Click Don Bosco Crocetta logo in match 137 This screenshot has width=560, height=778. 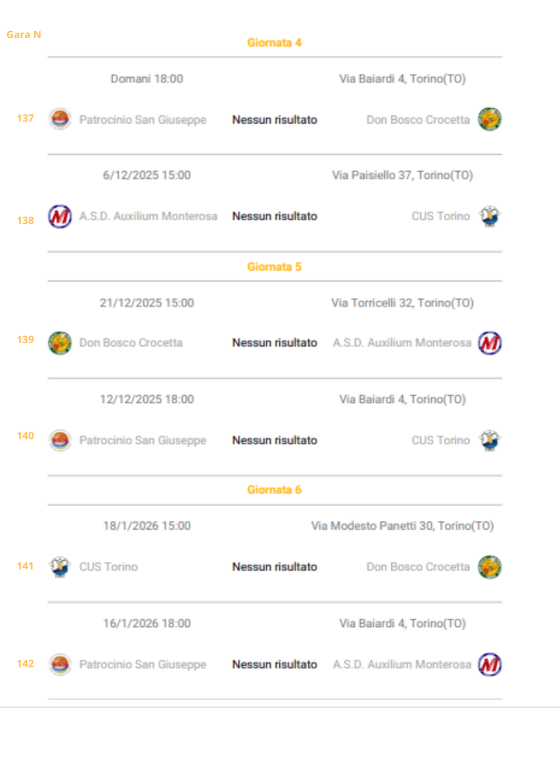click(489, 119)
